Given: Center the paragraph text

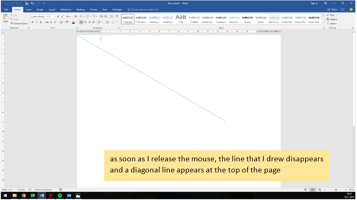Looking at the screenshot, I should (x=86, y=22).
